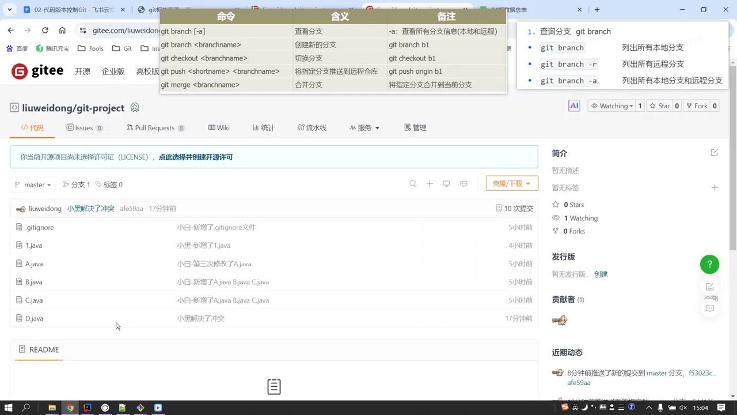Image resolution: width=737 pixels, height=415 pixels.
Task: Switch to the 代码 tab
Action: [x=32, y=127]
